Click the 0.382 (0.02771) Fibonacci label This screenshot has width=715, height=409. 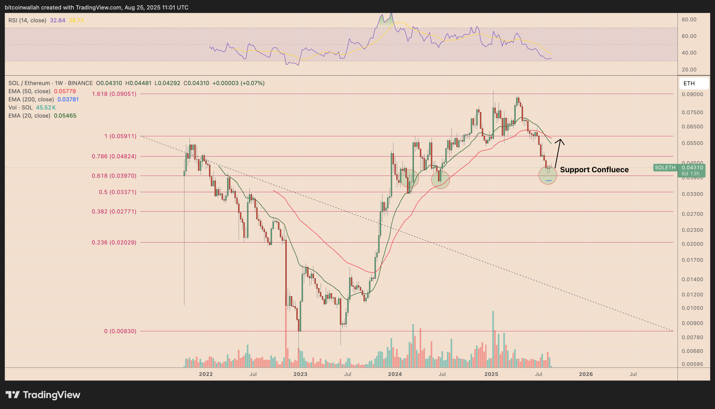pyautogui.click(x=114, y=212)
